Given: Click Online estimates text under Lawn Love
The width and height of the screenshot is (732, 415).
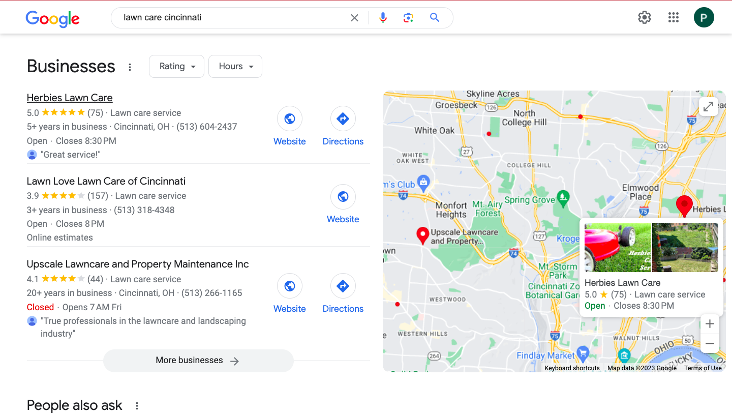Looking at the screenshot, I should 60,238.
